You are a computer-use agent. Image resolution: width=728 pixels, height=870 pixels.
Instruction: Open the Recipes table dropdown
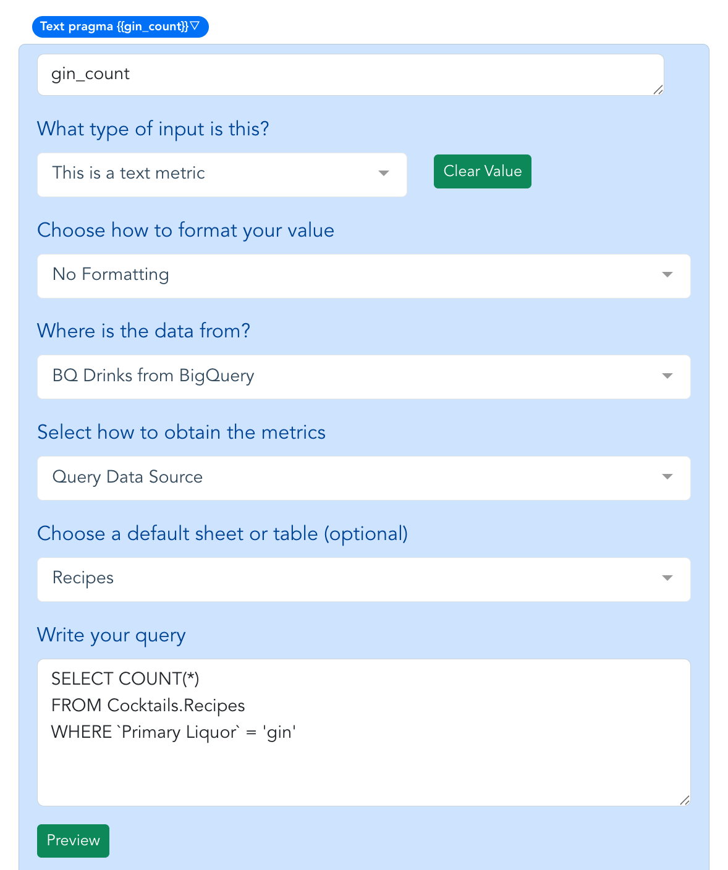[x=363, y=580]
